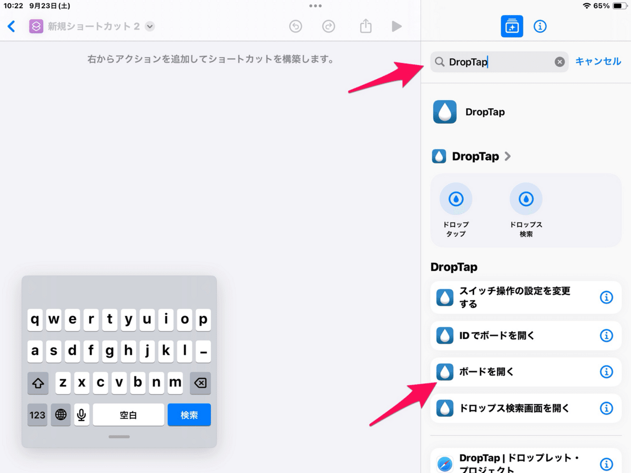Run the shortcut with the play button
This screenshot has height=473, width=631.
pyautogui.click(x=397, y=26)
